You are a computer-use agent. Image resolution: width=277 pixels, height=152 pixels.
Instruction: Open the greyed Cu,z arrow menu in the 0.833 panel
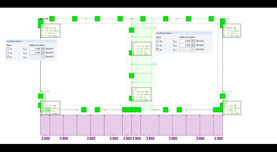tap(194, 49)
